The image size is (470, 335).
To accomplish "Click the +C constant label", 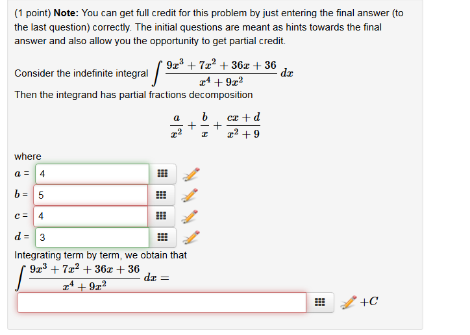I will coord(369,302).
